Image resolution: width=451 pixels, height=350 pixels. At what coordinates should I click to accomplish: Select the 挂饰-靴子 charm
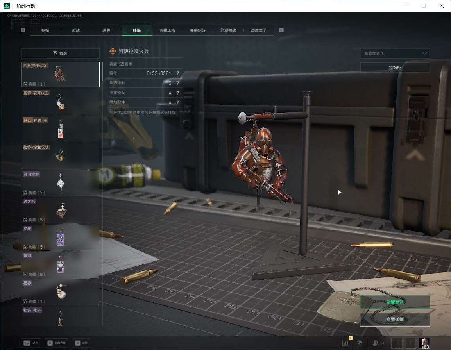[61, 316]
